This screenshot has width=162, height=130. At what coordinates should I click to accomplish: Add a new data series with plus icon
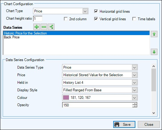pyautogui.click(x=37, y=27)
